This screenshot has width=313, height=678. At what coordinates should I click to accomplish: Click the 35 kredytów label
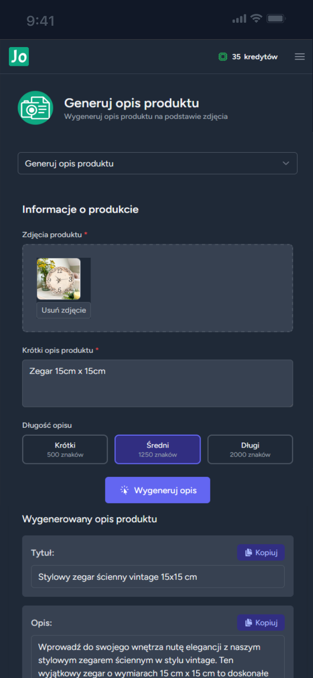255,57
